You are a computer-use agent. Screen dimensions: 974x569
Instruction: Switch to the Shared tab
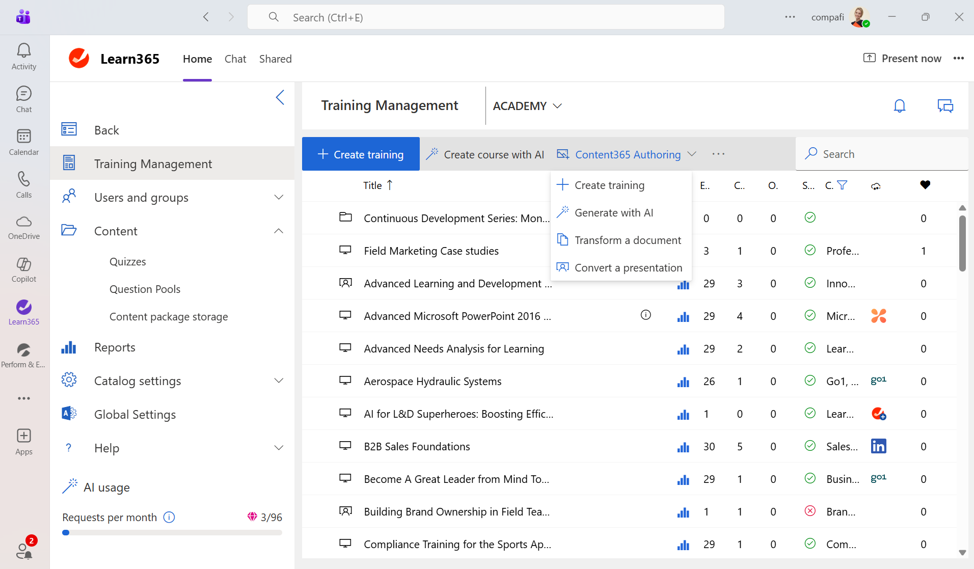pyautogui.click(x=275, y=59)
